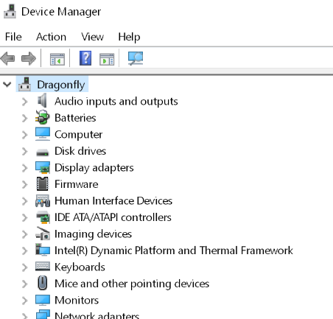Toggle the console tree pane icon
This screenshot has height=319, width=333.
57,59
